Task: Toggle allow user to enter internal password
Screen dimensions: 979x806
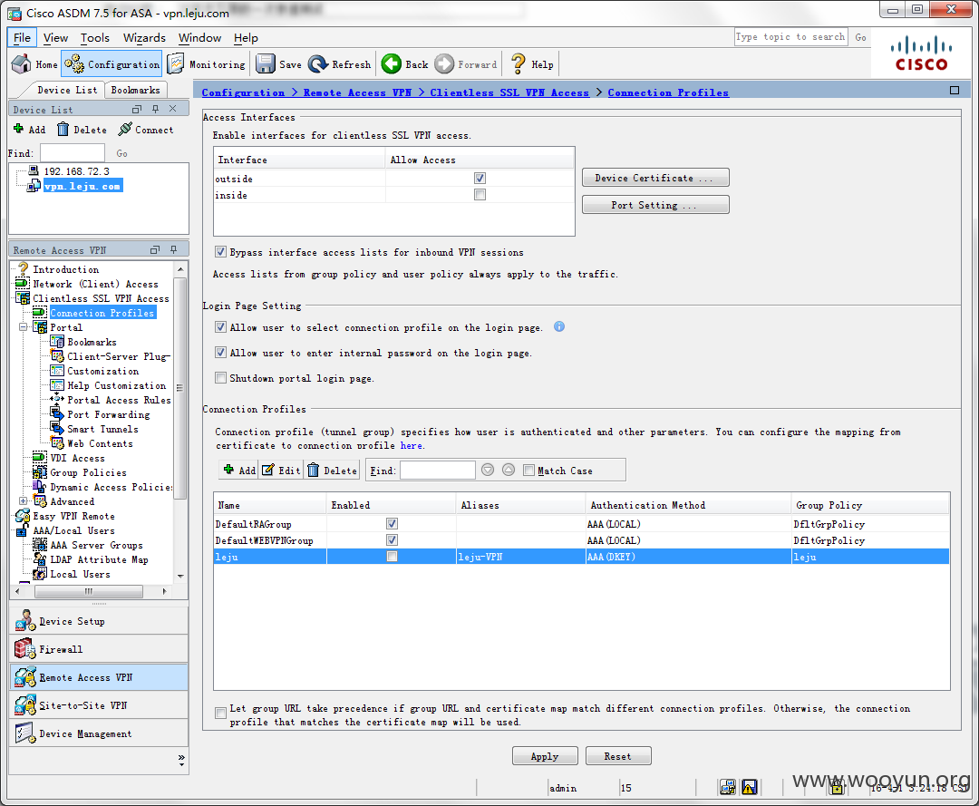Action: click(x=220, y=352)
